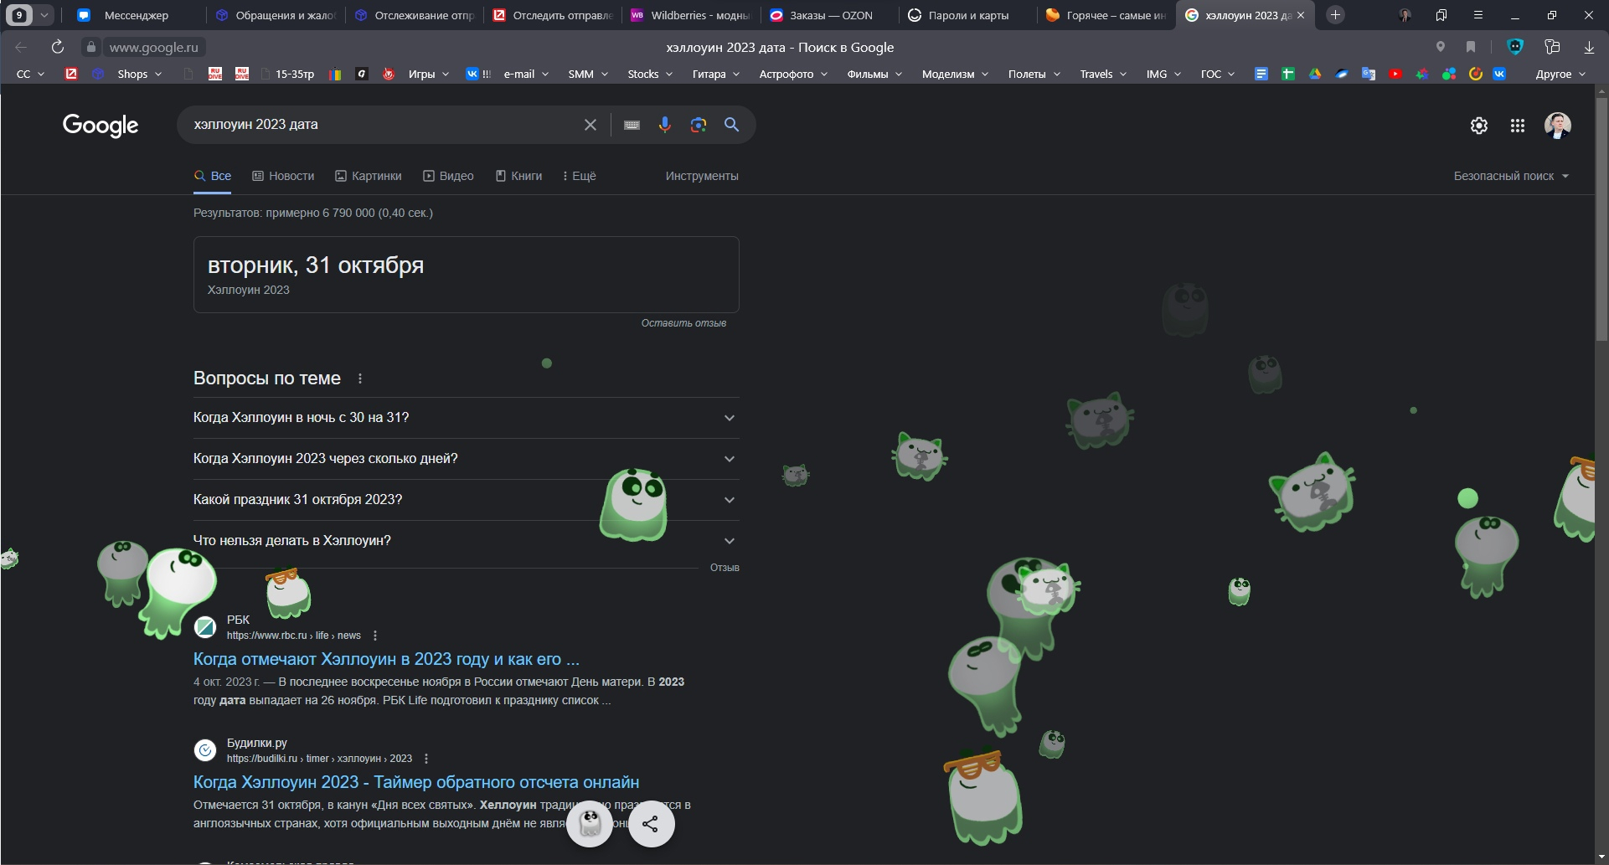Expand the tab group counter dropdown
Image resolution: width=1609 pixels, height=865 pixels.
[44, 15]
